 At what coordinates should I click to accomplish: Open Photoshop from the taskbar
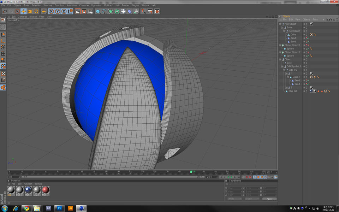pos(59,208)
